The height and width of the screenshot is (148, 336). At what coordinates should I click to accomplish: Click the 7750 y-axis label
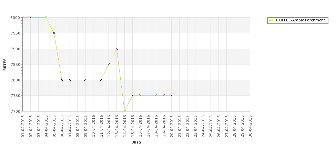point(15,96)
